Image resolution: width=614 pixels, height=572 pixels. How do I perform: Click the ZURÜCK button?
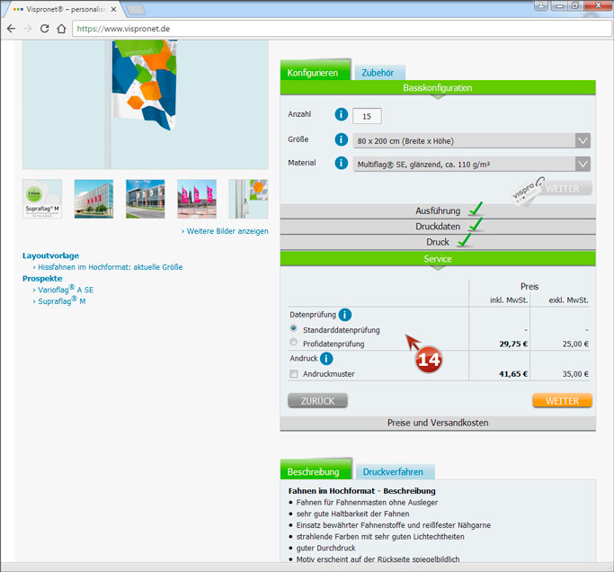click(x=317, y=401)
